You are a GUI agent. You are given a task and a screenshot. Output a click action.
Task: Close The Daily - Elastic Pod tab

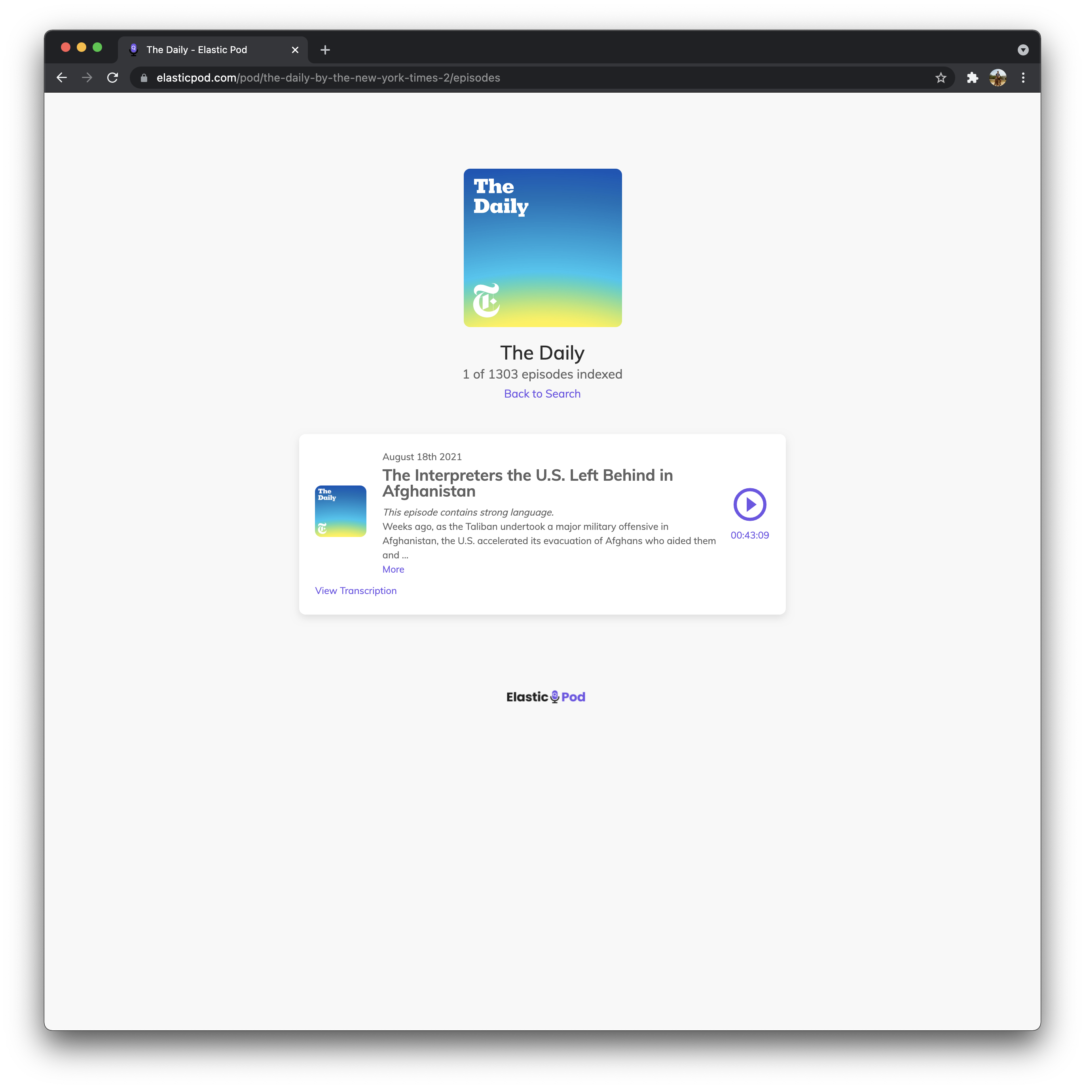(x=295, y=49)
